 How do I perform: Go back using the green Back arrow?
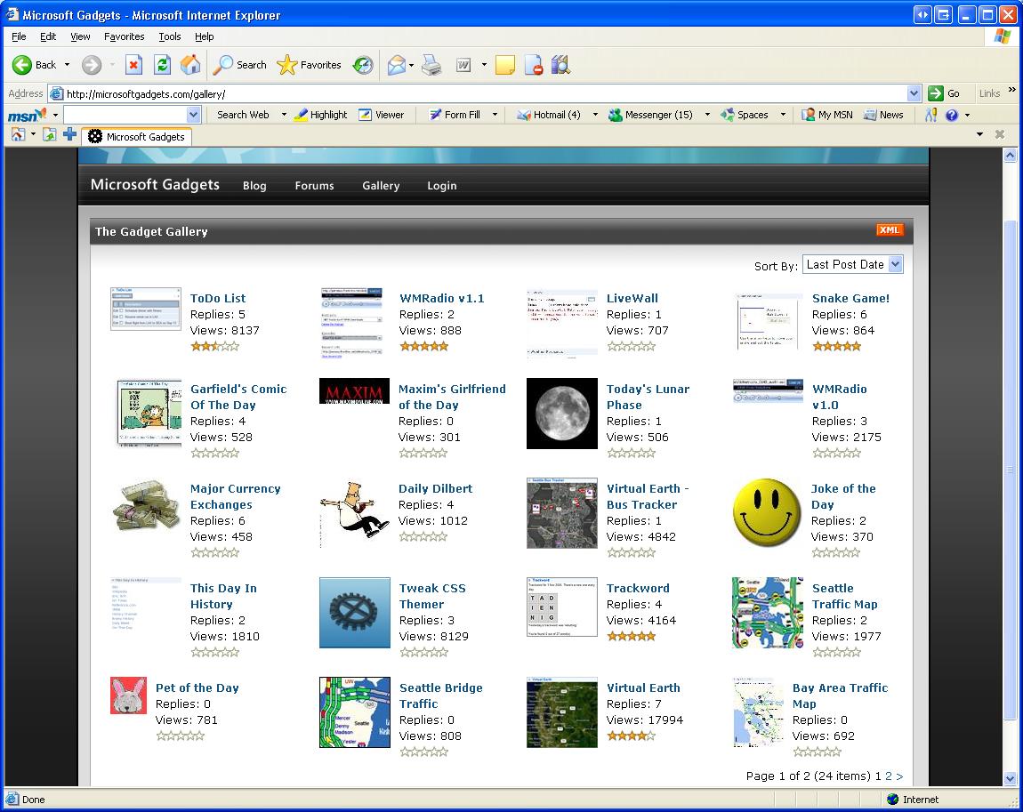34,65
